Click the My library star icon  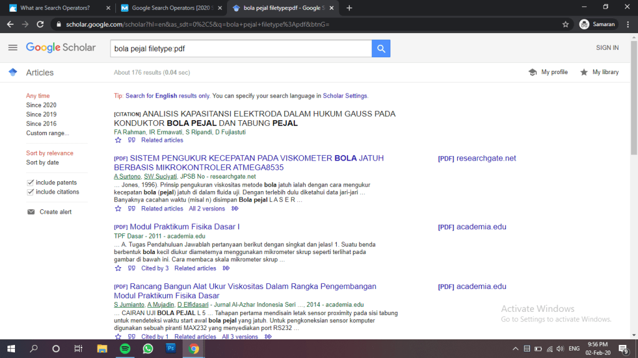click(584, 72)
